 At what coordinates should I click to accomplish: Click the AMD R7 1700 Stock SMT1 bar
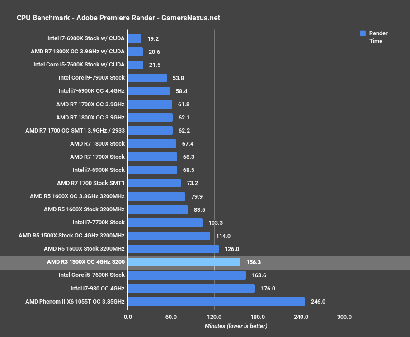coord(154,183)
